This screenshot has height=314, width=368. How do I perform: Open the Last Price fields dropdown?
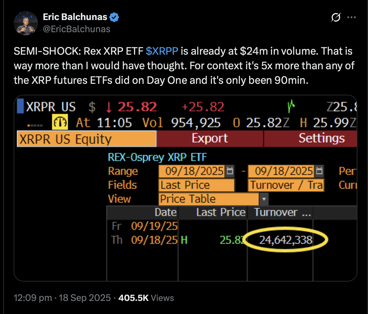[197, 185]
